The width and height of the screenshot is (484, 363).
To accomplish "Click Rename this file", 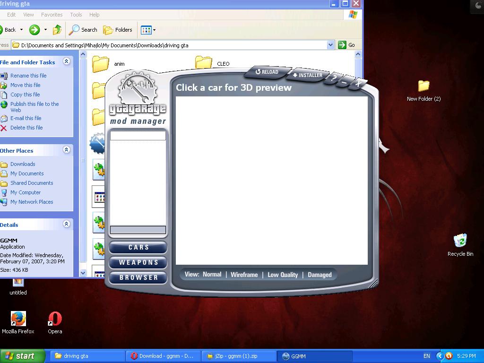I will coord(28,76).
